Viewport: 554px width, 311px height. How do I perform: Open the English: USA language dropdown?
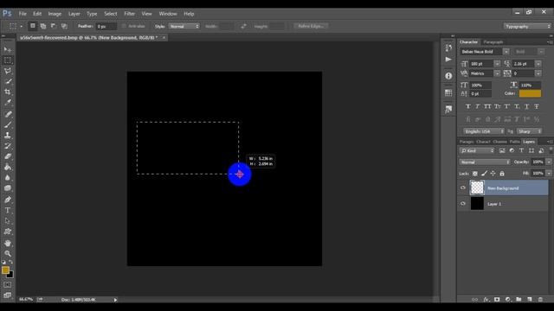[x=484, y=131]
